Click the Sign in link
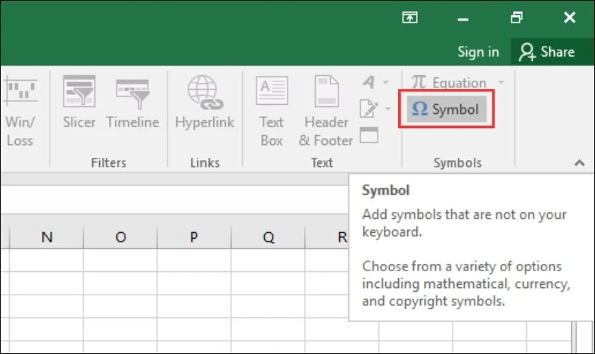595x354 pixels. pos(477,52)
